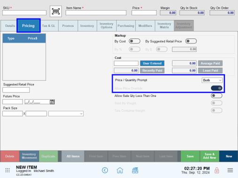The height and width of the screenshot is (178, 238).
Task: Click the second Pack Size field
Action: (x=36, y=113)
